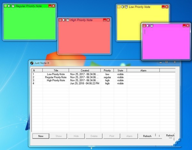Click the speaker icon on High Priority Note

tap(64, 20)
